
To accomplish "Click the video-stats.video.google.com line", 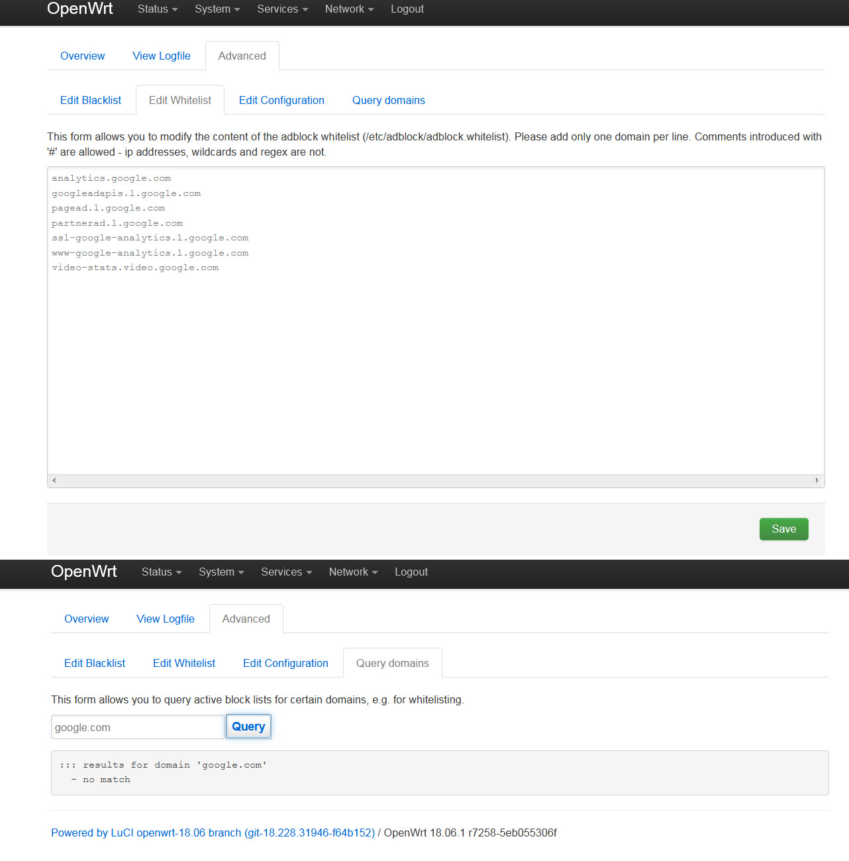I will 135,268.
